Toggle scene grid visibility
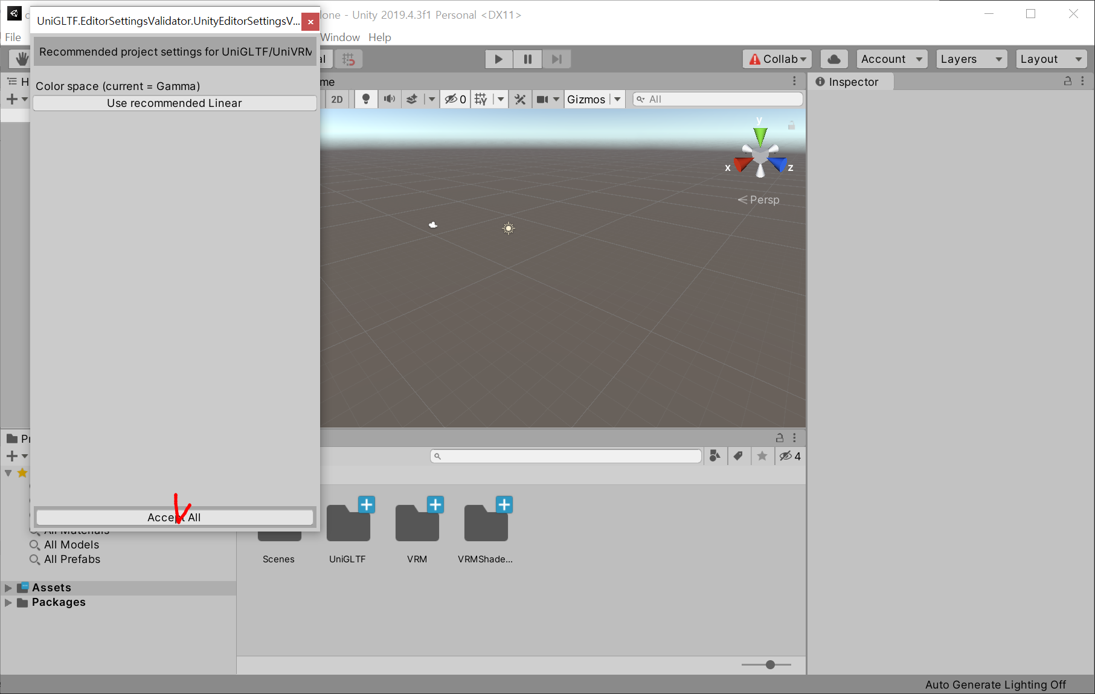The height and width of the screenshot is (694, 1095). [481, 100]
